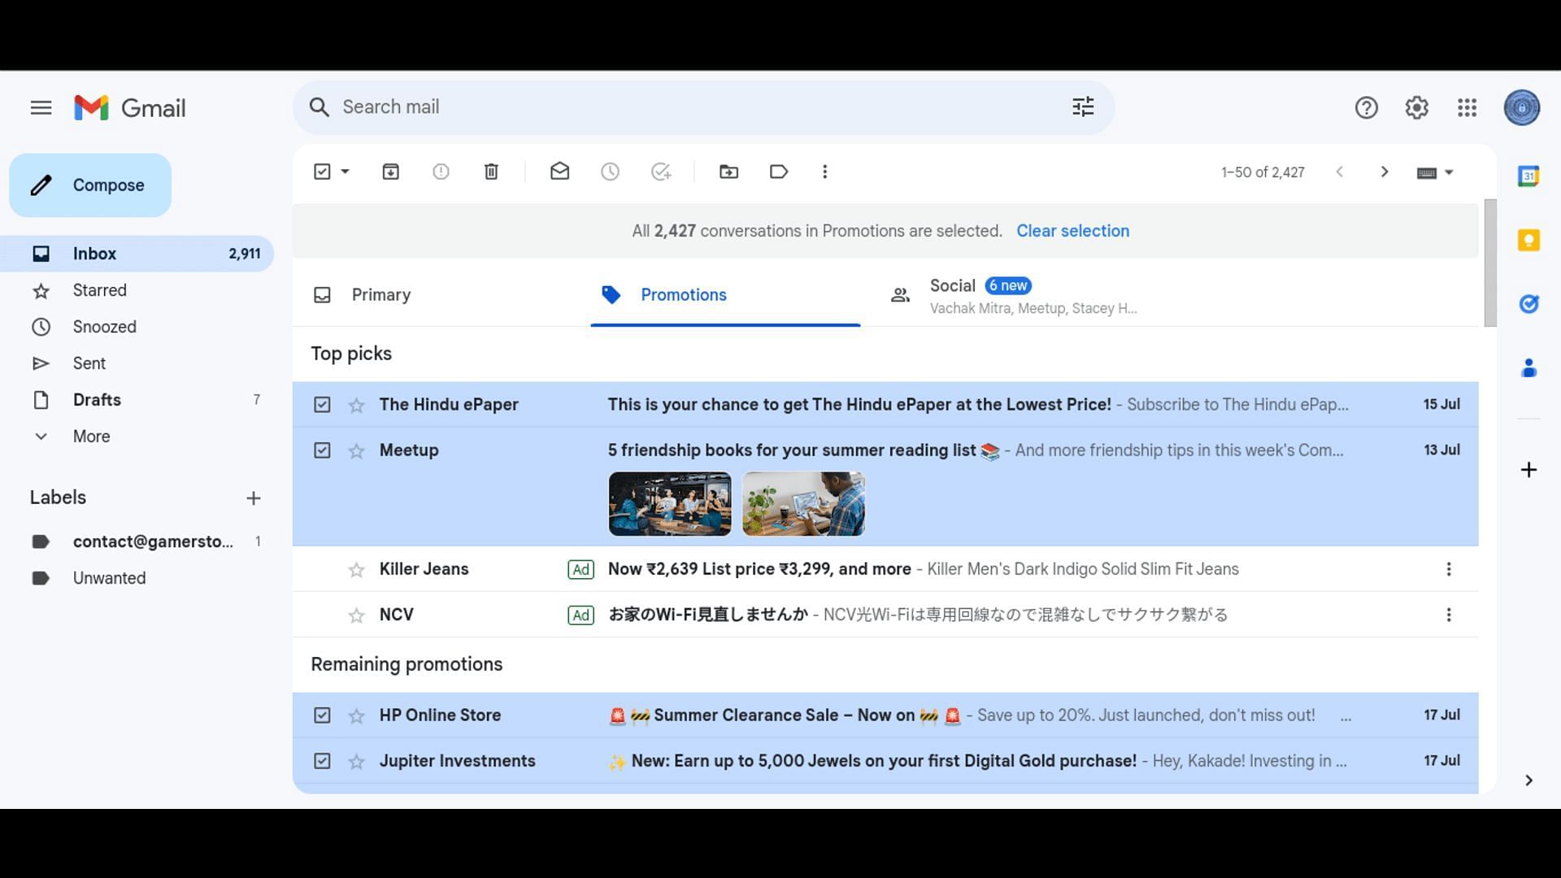Snooze selected conversations clock icon
The width and height of the screenshot is (1561, 878).
[x=610, y=172]
